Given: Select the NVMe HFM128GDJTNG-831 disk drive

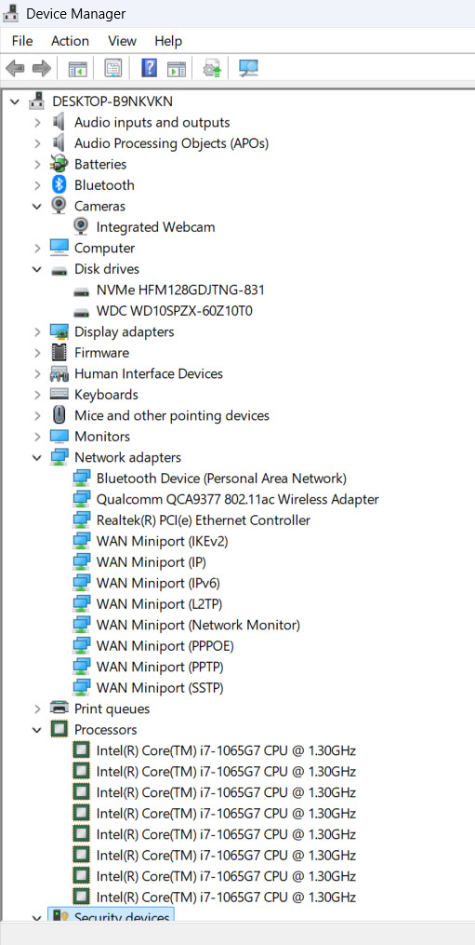Looking at the screenshot, I should pos(180,290).
